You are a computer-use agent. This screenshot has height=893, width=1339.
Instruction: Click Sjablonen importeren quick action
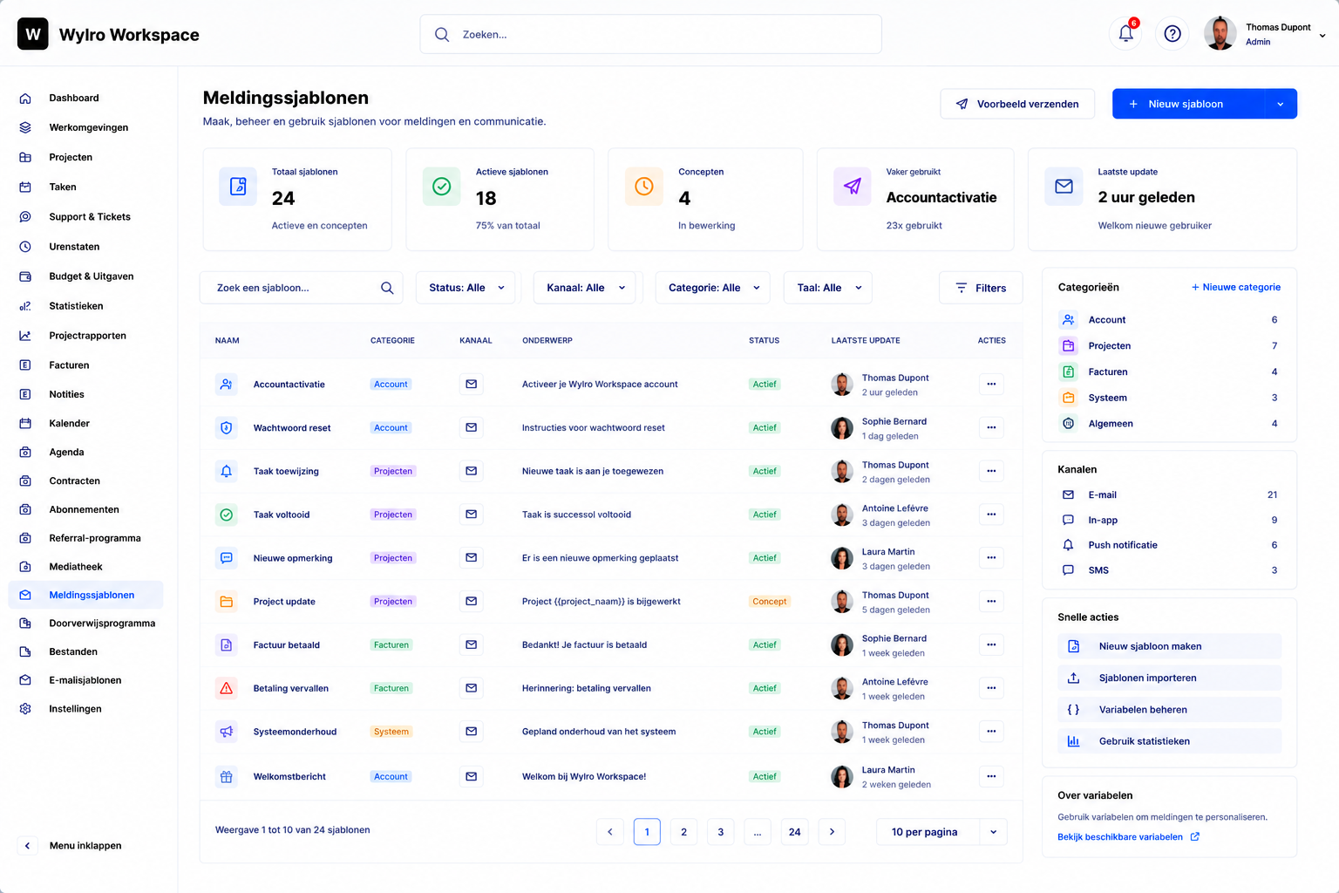[x=1169, y=678]
